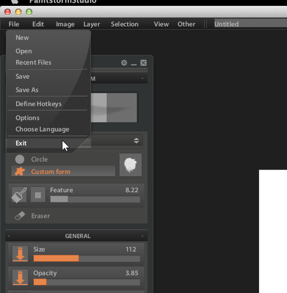Open the View menu

pyautogui.click(x=161, y=24)
